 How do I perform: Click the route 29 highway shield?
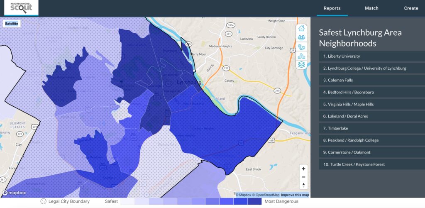coord(292,50)
